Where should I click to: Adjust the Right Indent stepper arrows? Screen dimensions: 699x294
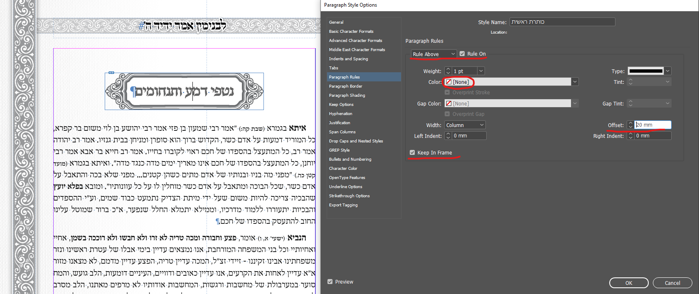[630, 136]
